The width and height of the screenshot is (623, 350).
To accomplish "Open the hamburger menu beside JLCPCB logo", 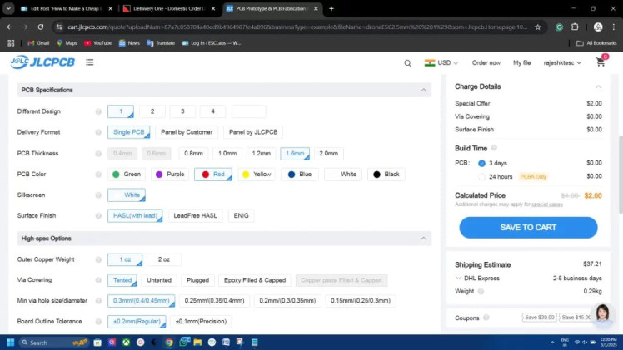I will pos(89,62).
